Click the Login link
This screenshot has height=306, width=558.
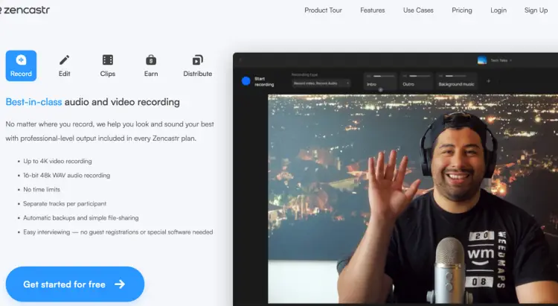pos(498,10)
